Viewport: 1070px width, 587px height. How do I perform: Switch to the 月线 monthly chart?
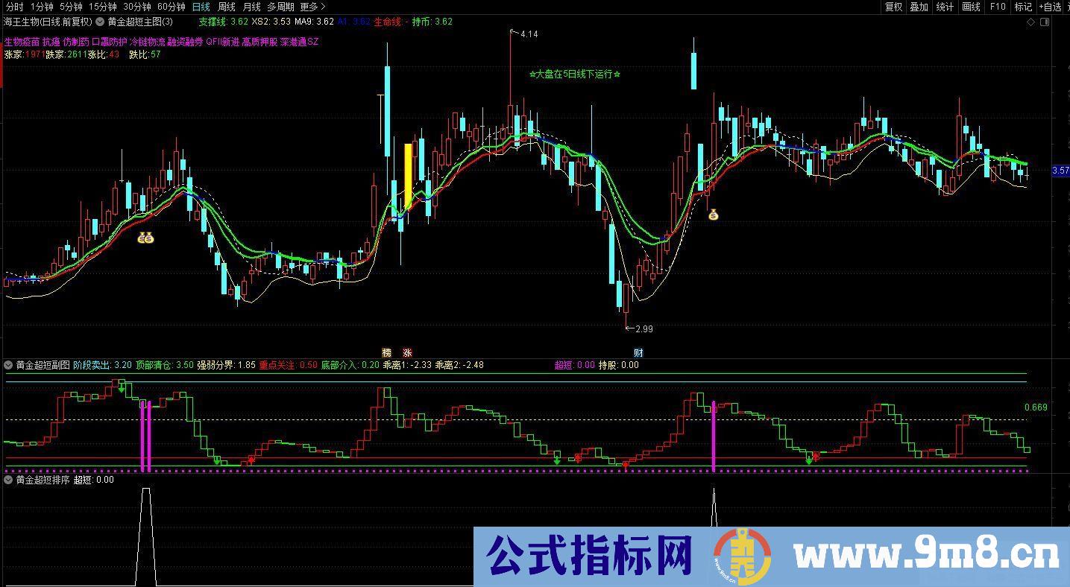252,7
